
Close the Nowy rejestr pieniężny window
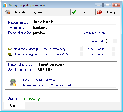point(116,5)
